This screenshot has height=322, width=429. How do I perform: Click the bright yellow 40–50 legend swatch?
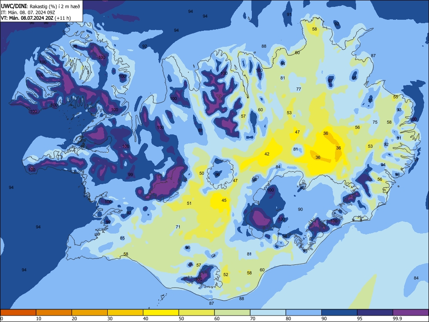[161, 313]
